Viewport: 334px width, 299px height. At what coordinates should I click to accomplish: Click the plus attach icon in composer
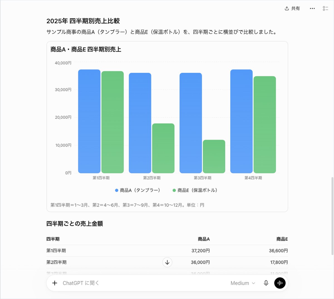pos(55,283)
